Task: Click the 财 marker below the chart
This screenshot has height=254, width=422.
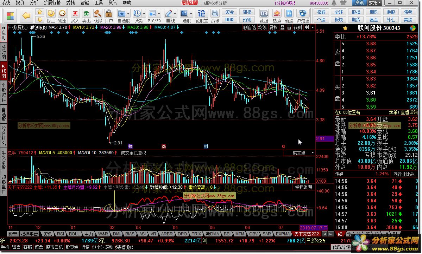Action: (206, 146)
